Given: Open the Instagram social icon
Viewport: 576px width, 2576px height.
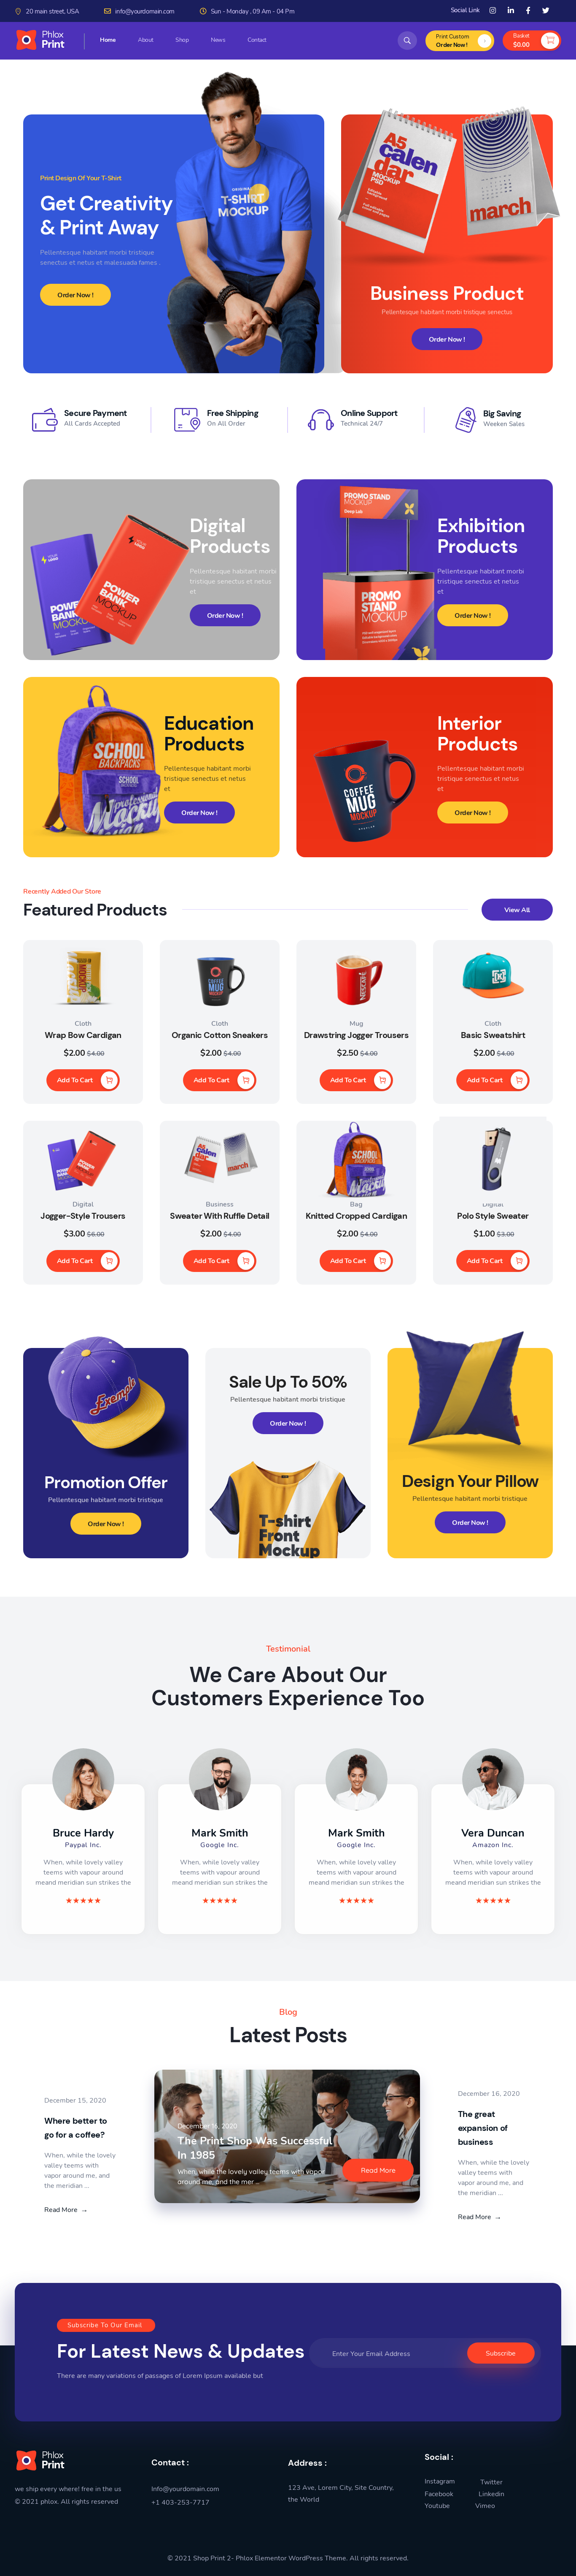Looking at the screenshot, I should tap(492, 10).
